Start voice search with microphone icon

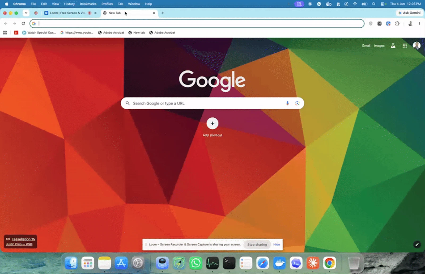coord(287,103)
